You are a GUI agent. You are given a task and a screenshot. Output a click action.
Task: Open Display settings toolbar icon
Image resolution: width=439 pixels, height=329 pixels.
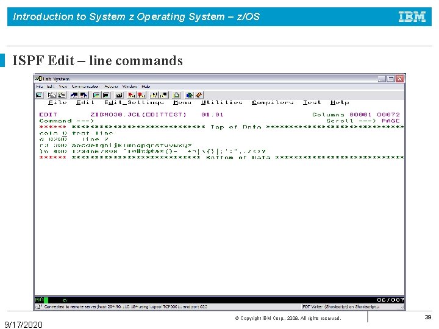(x=96, y=95)
